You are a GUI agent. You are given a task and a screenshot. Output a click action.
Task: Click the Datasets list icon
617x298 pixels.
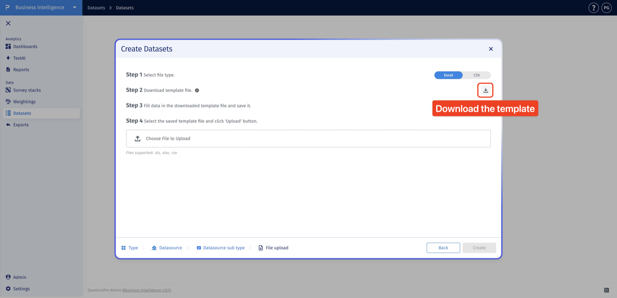pyautogui.click(x=8, y=113)
